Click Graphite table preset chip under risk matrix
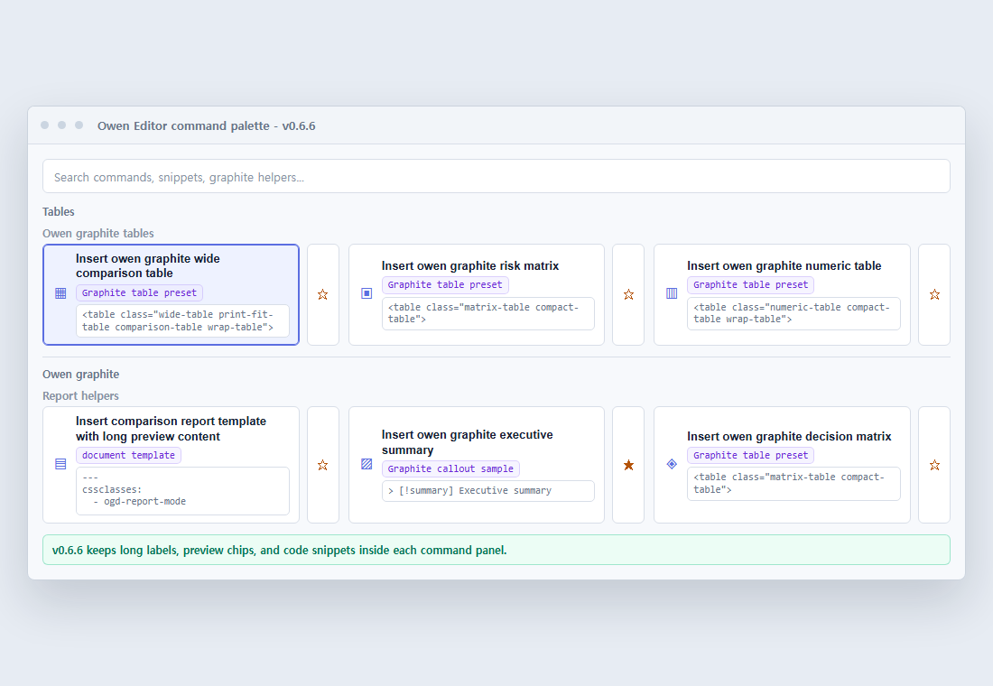Image resolution: width=993 pixels, height=686 pixels. [445, 285]
